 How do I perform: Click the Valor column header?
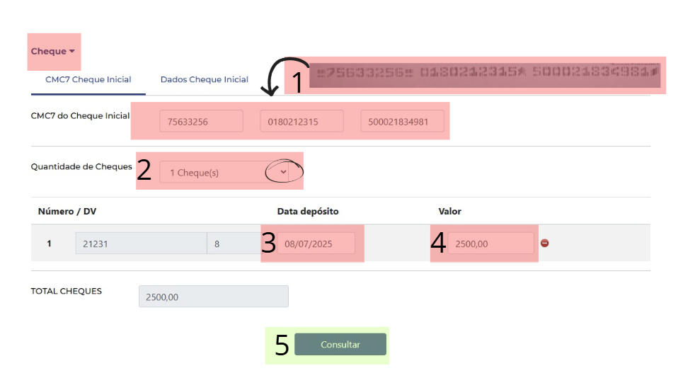pyautogui.click(x=450, y=212)
